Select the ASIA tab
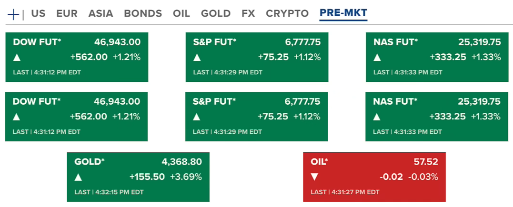The height and width of the screenshot is (207, 513). click(101, 14)
